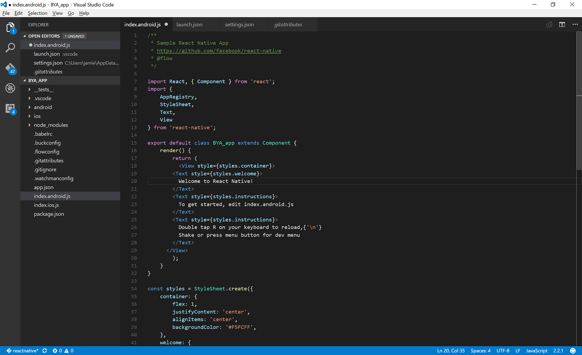Click the Ln 20, Col 35 status indicator
The width and height of the screenshot is (582, 355).
tap(451, 351)
